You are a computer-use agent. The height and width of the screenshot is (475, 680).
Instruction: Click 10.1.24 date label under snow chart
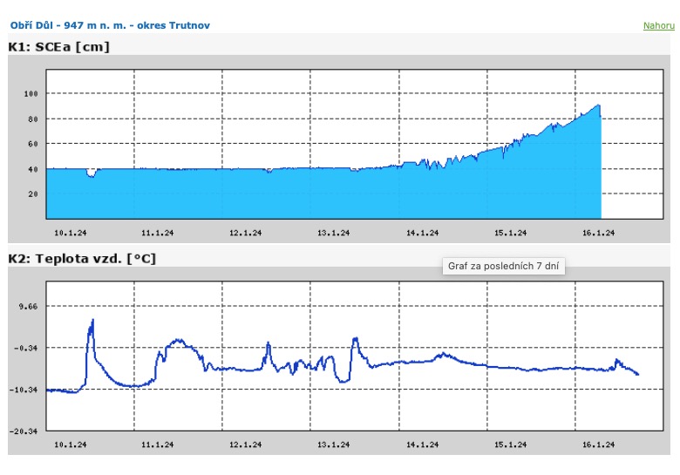[69, 233]
